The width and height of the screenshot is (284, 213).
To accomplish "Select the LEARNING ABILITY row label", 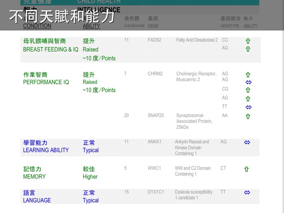I will point(46,150).
